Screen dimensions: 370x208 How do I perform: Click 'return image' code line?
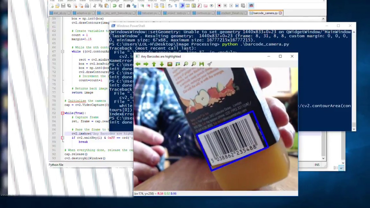click(x=82, y=92)
